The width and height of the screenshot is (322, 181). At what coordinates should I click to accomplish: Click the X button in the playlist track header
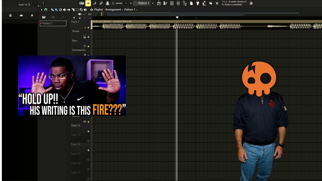(x=80, y=18)
